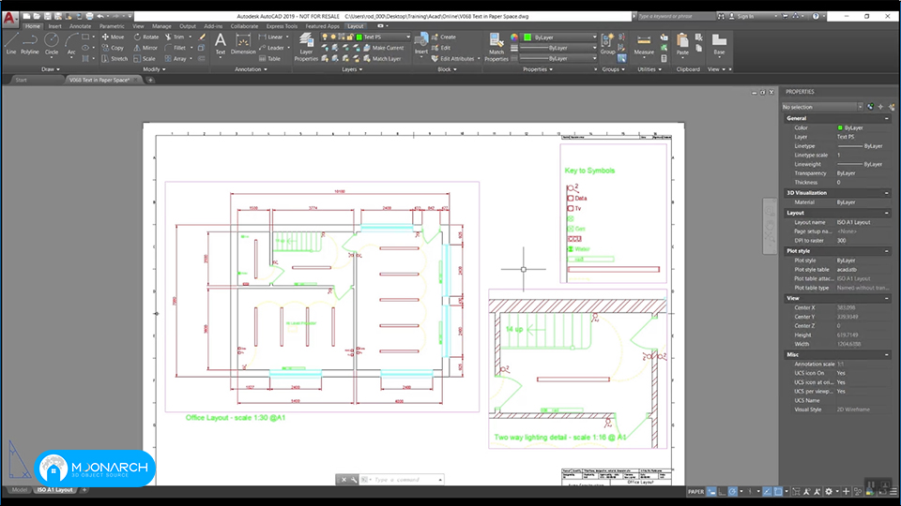Viewport: 901px width, 506px height.
Task: Toggle the layer lock icon in Layers panel
Action: (350, 37)
